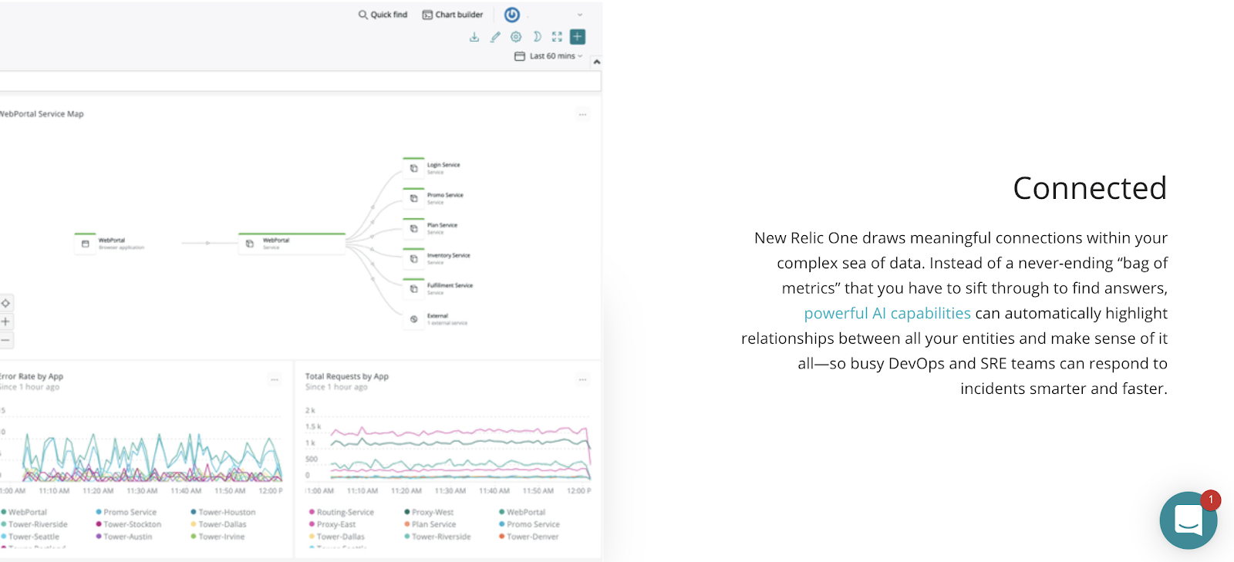Collapse the header with the up chevron
The width and height of the screenshot is (1234, 562).
tap(596, 62)
